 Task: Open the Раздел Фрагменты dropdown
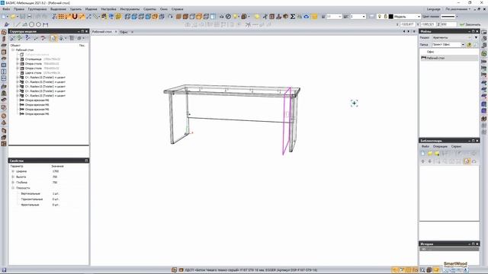tap(476, 37)
